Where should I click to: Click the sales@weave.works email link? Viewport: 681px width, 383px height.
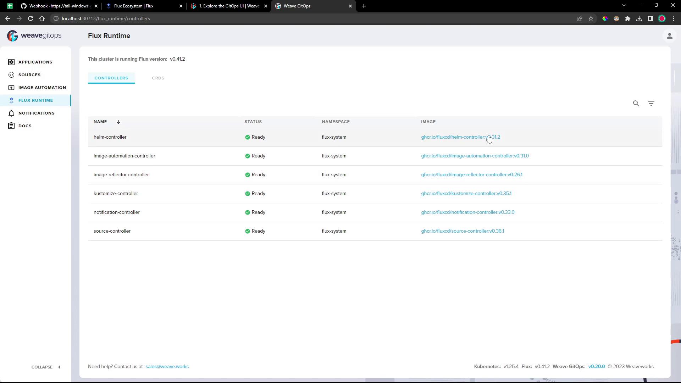coord(167,367)
